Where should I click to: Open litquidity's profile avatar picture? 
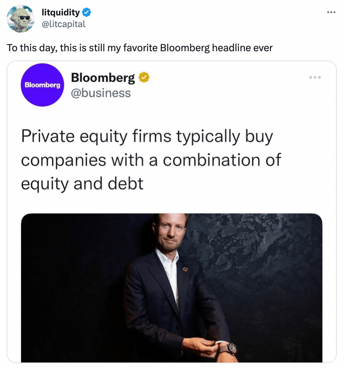(x=21, y=19)
